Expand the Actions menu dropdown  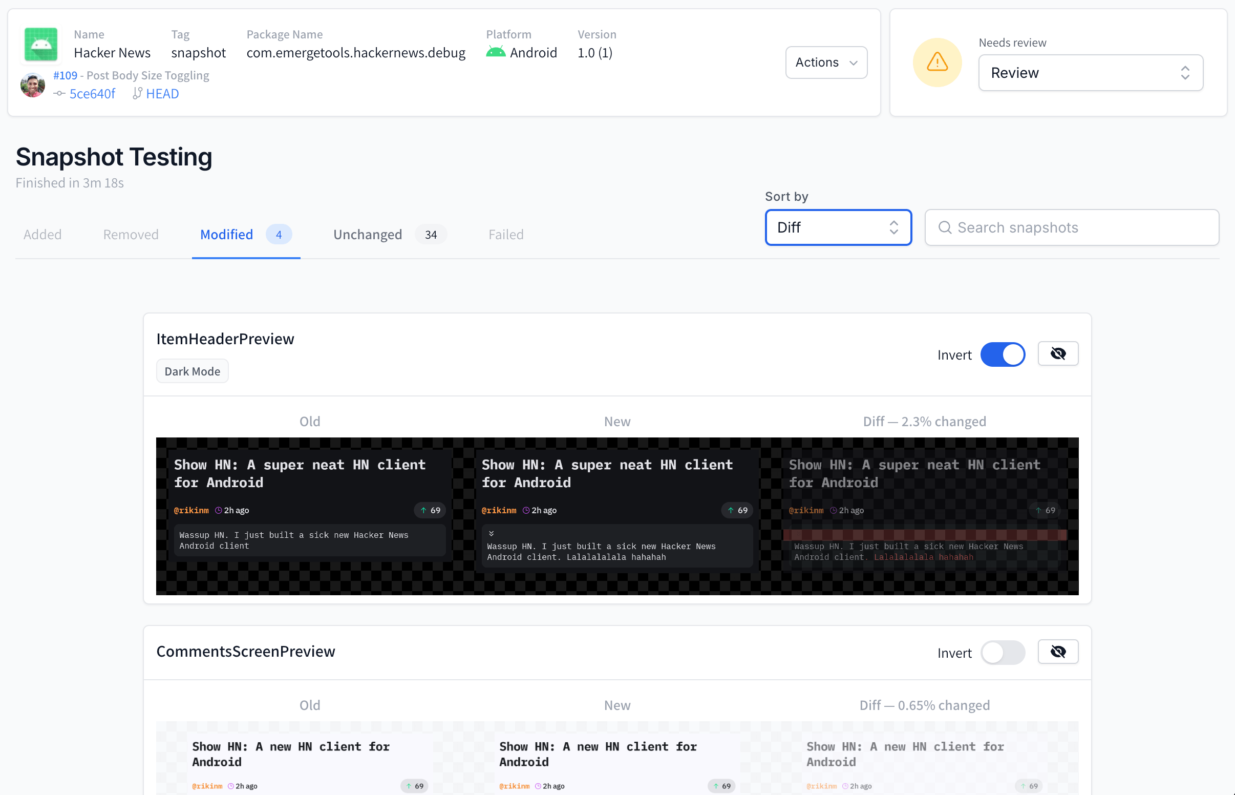click(x=825, y=61)
